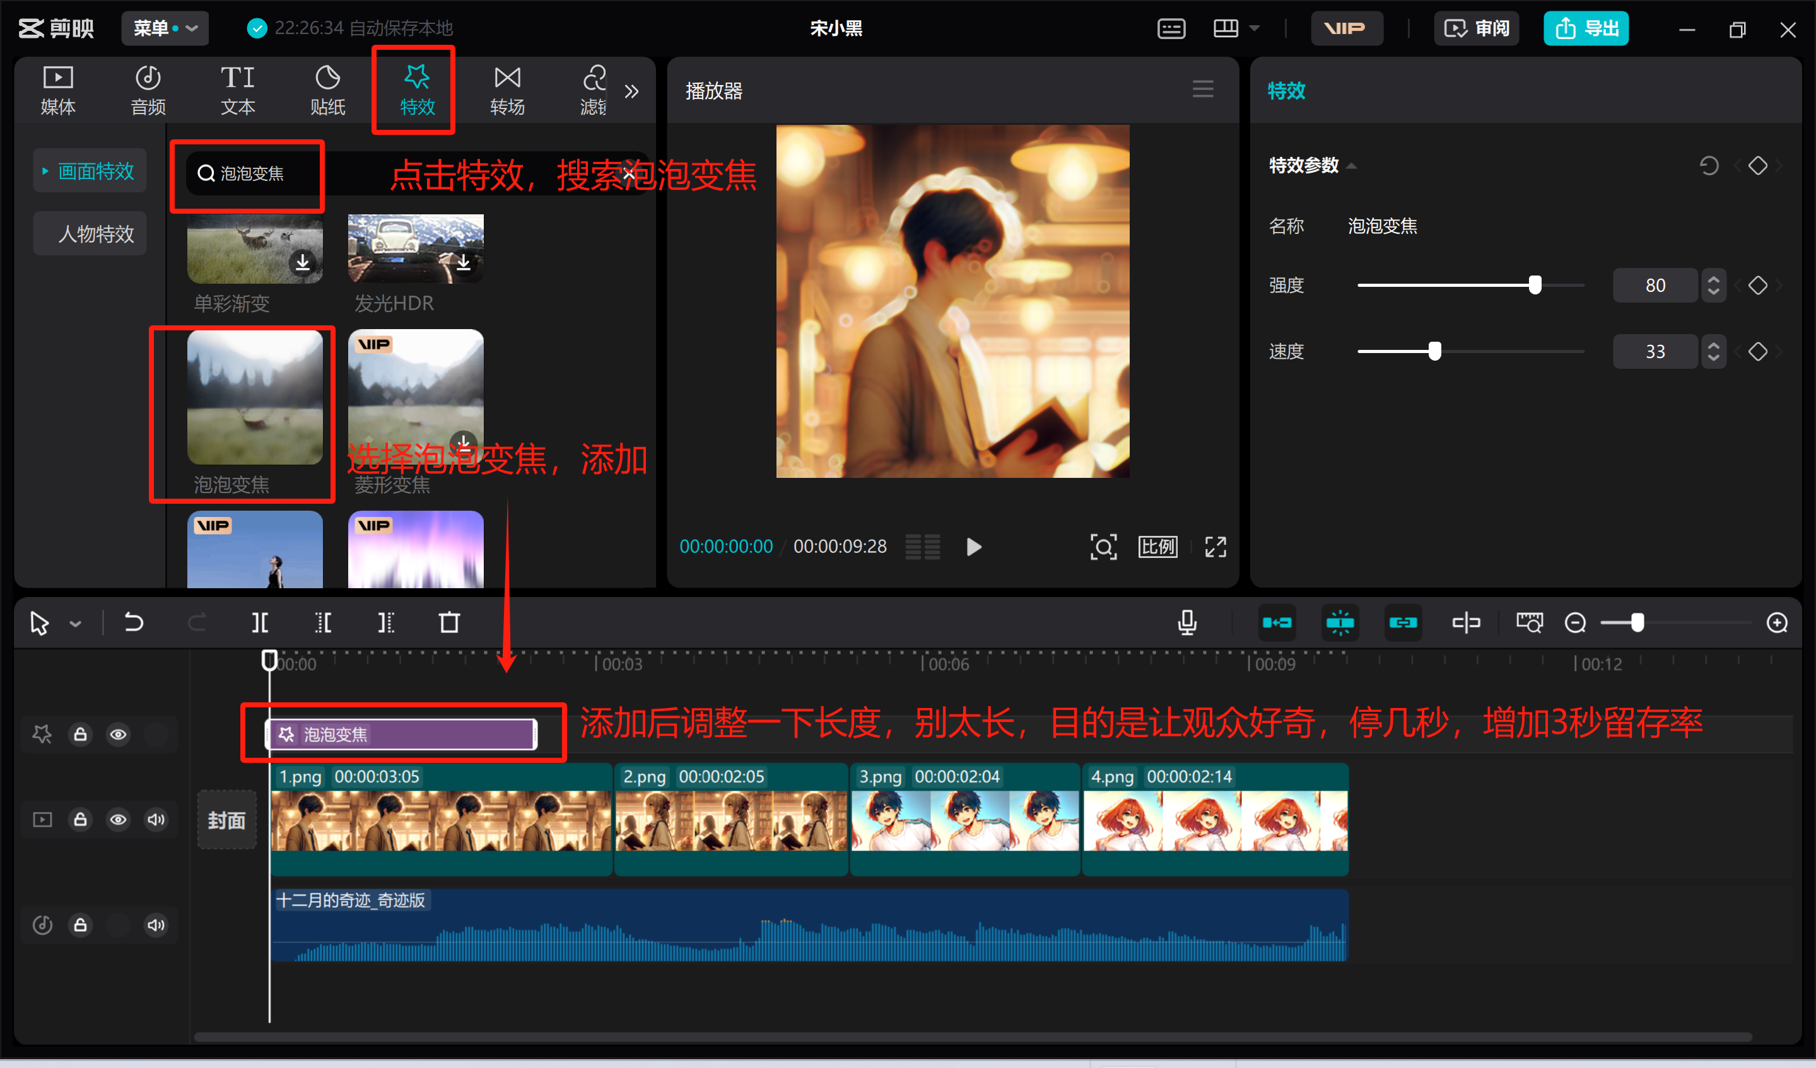Download the 单彩渐变 effect
The width and height of the screenshot is (1816, 1068).
coord(303,262)
